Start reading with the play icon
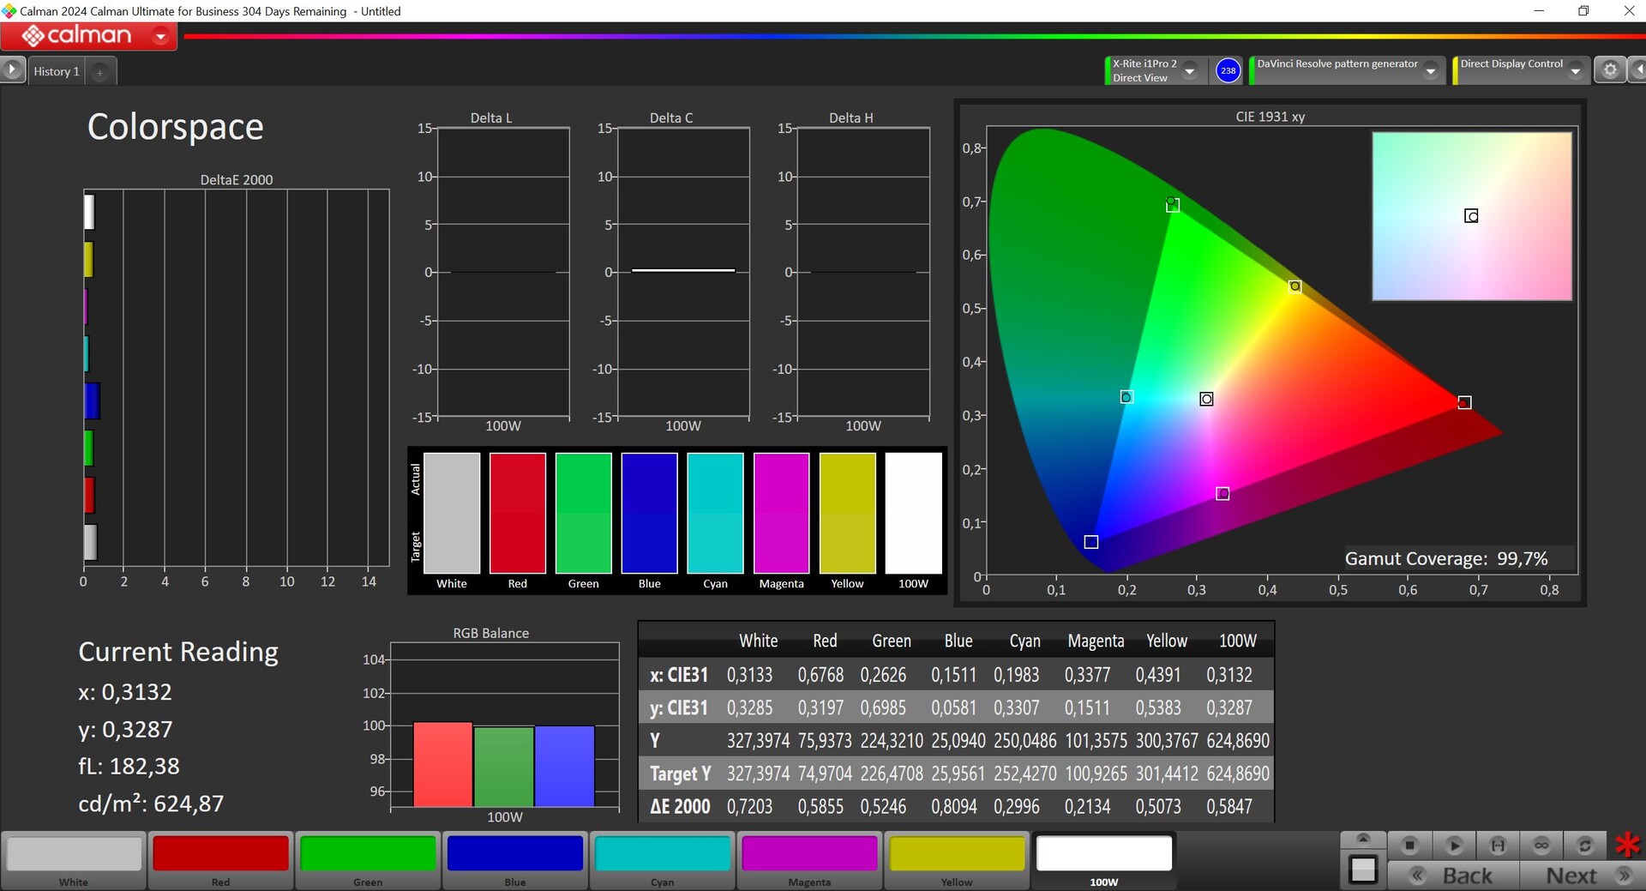The image size is (1646, 891). pos(1454,846)
